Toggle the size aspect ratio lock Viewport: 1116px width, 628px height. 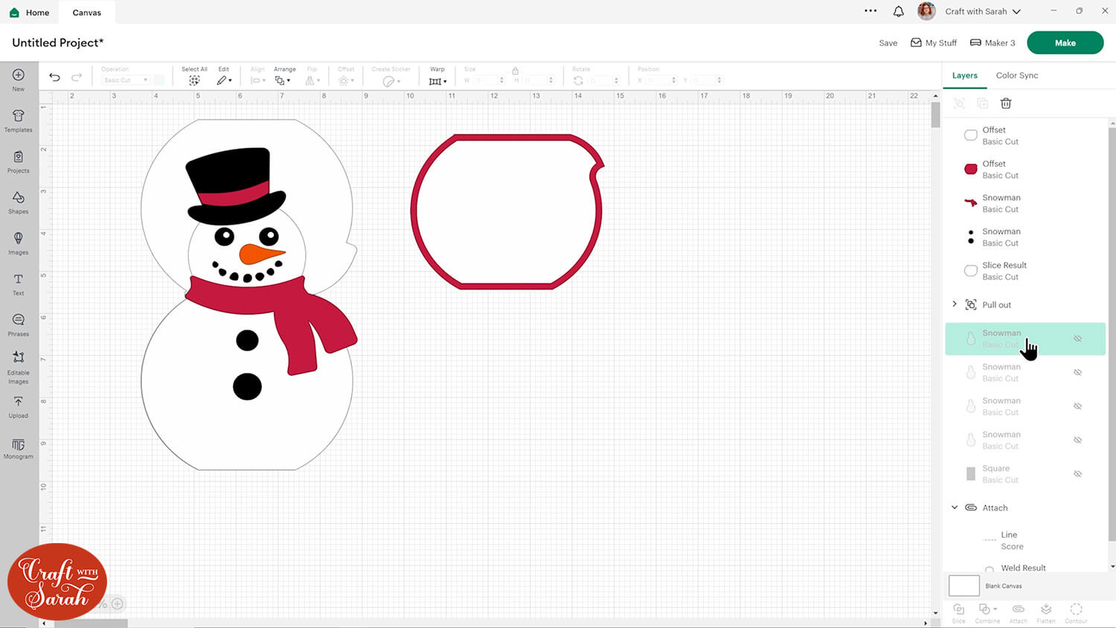click(x=515, y=71)
